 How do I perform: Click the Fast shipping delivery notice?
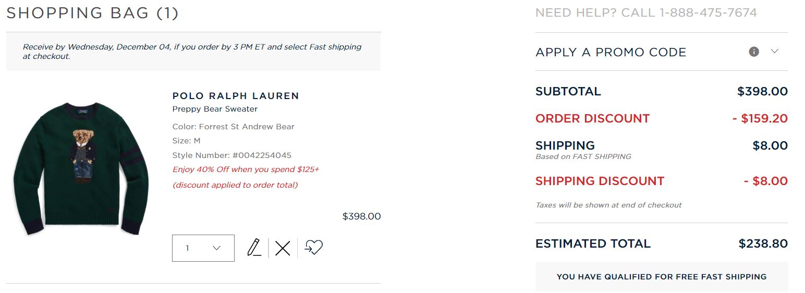[x=192, y=51]
